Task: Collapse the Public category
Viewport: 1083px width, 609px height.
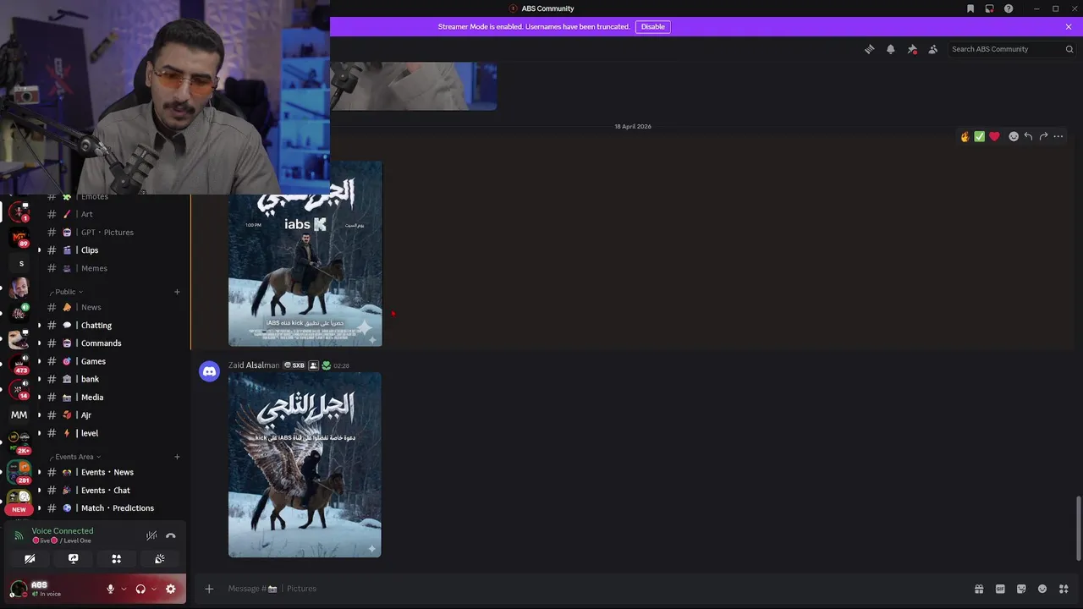Action: [66, 292]
